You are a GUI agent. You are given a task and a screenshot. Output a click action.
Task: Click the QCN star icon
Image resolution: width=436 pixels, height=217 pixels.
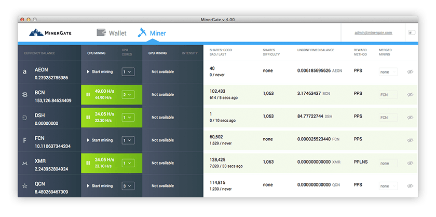point(24,186)
